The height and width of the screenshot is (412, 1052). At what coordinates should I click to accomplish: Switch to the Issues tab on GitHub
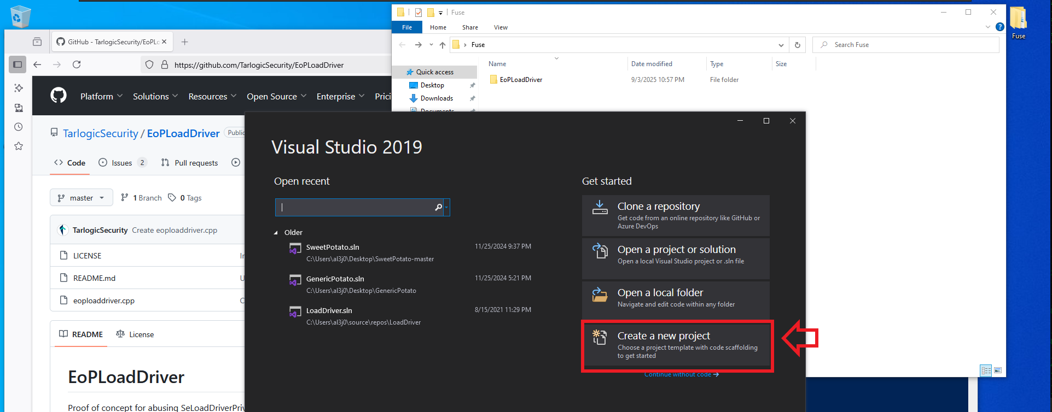[122, 163]
